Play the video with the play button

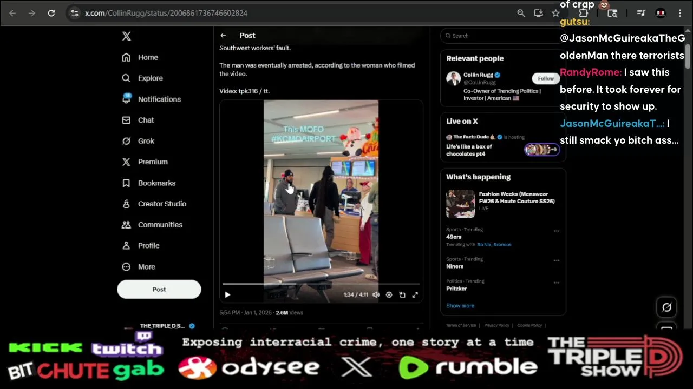pyautogui.click(x=227, y=295)
